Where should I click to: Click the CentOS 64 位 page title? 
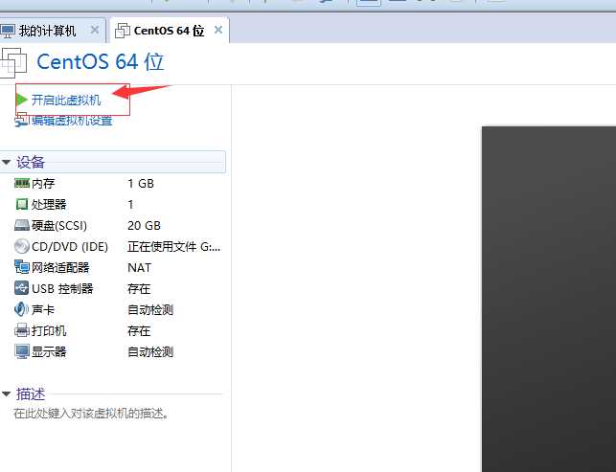[x=101, y=62]
